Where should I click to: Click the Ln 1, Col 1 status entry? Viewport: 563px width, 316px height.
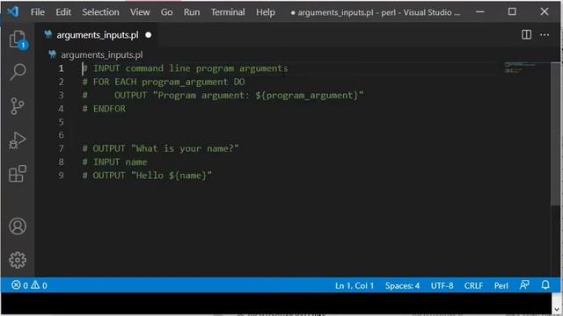point(355,285)
